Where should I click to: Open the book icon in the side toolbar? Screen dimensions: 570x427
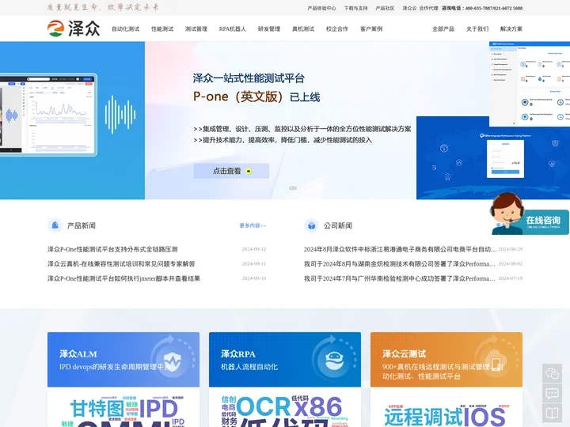[552, 413]
